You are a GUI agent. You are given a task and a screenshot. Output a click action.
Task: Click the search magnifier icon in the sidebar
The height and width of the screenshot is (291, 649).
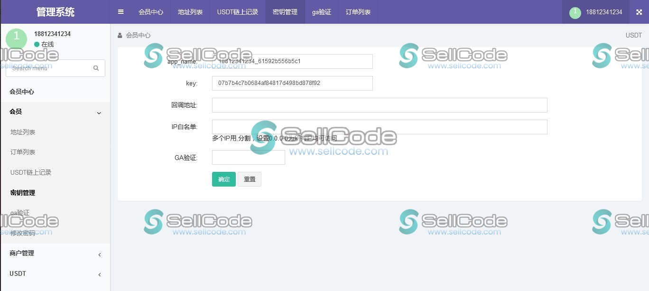96,68
